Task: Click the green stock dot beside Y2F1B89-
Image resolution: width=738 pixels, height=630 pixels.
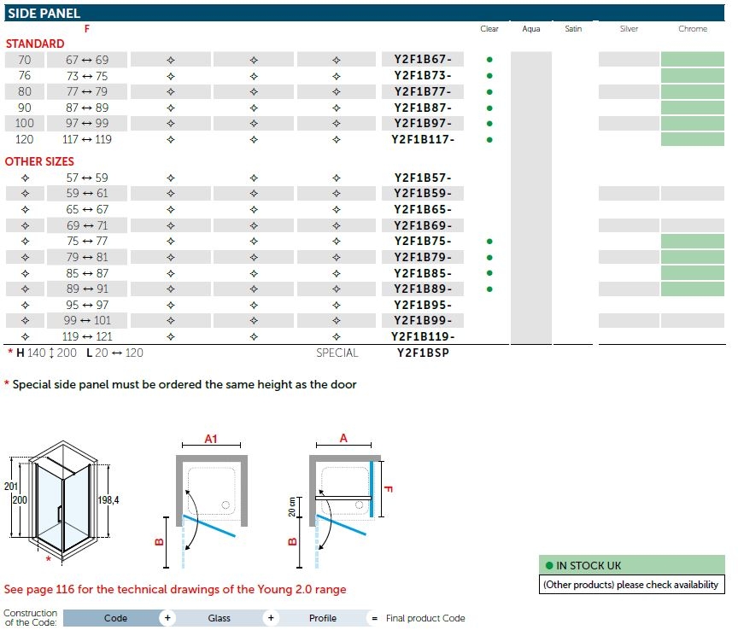Action: (x=489, y=289)
